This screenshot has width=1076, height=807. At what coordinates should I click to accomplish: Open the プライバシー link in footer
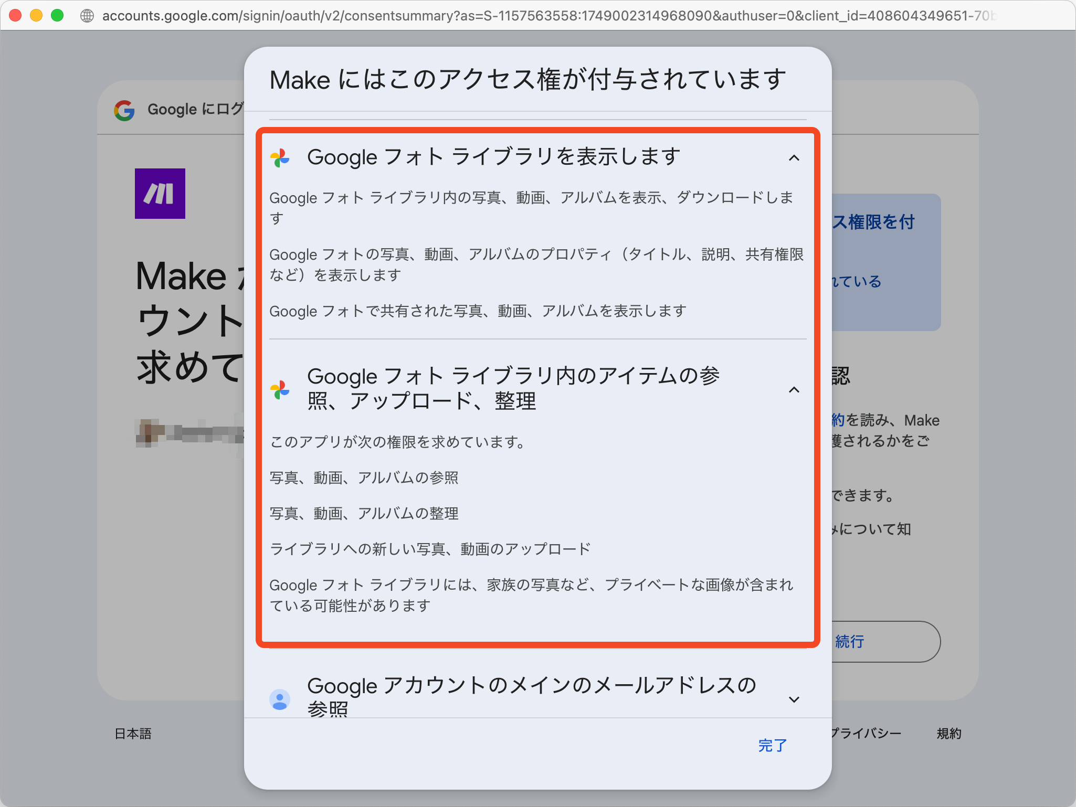pos(866,734)
